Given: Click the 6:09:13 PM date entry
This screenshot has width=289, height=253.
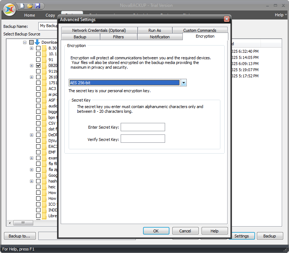Looking at the screenshot, I should pyautogui.click(x=245, y=64).
